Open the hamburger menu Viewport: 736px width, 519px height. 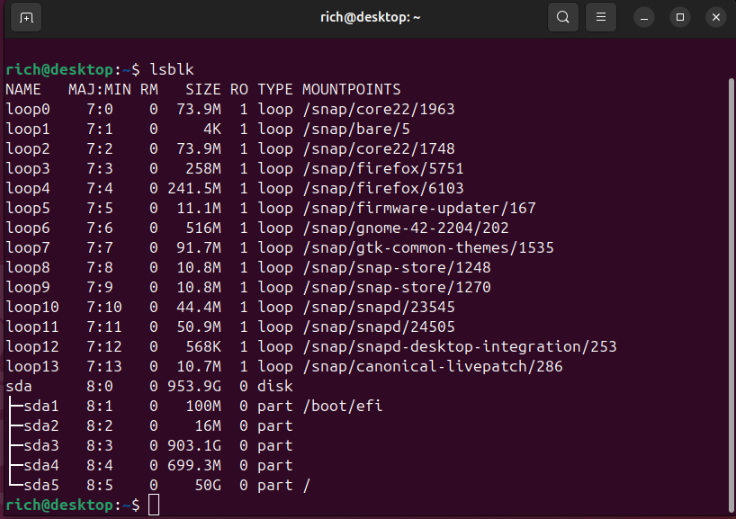point(600,16)
